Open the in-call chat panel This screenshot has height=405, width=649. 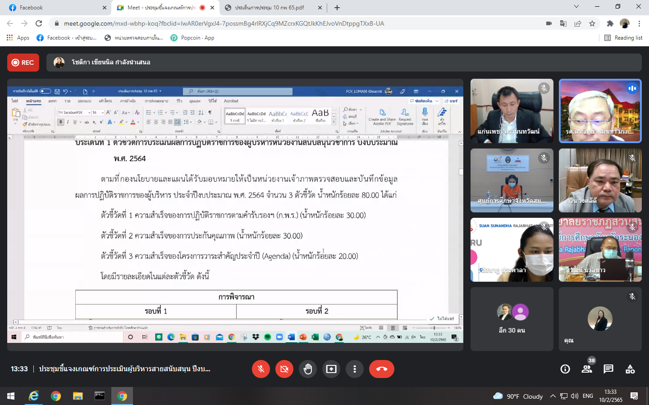(608, 369)
